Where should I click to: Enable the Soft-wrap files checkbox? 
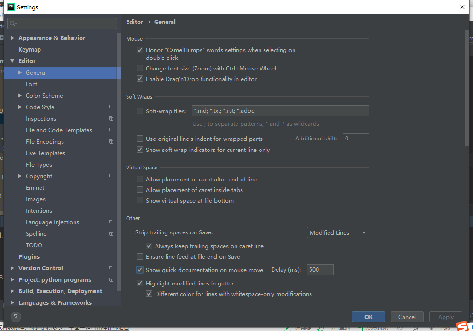tap(140, 111)
